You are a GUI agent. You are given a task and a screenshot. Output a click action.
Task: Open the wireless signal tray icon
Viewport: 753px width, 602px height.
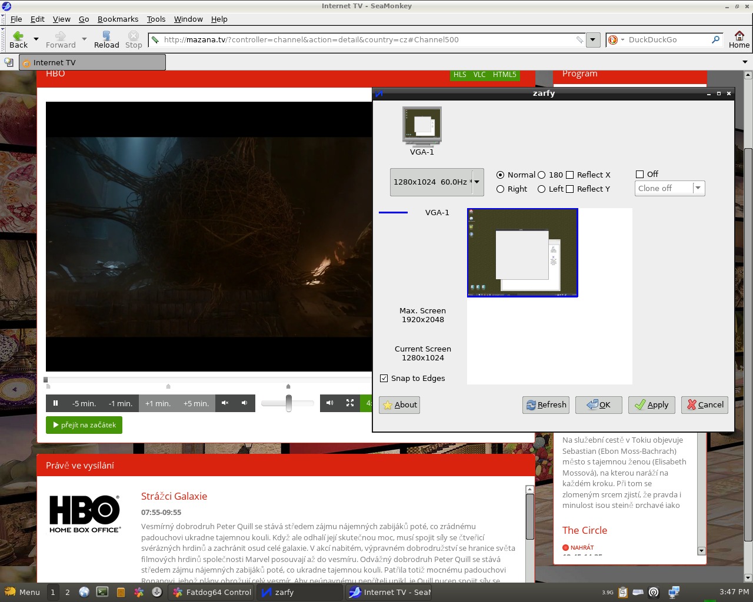coord(654,592)
